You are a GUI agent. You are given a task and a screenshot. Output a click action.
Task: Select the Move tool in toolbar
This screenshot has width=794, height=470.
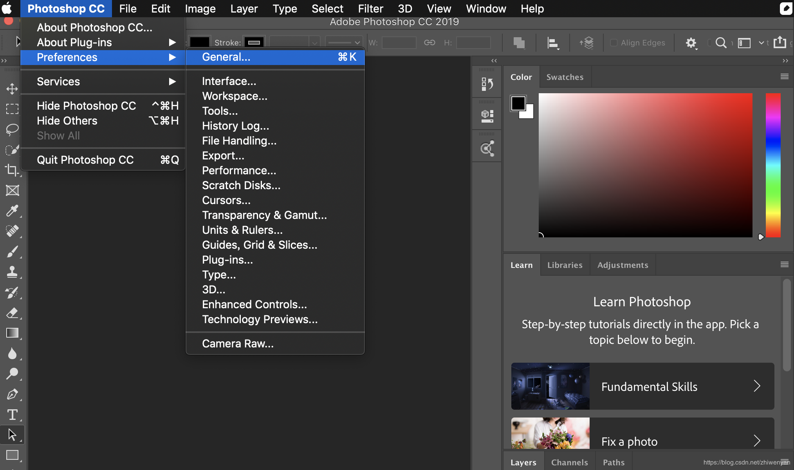[12, 89]
